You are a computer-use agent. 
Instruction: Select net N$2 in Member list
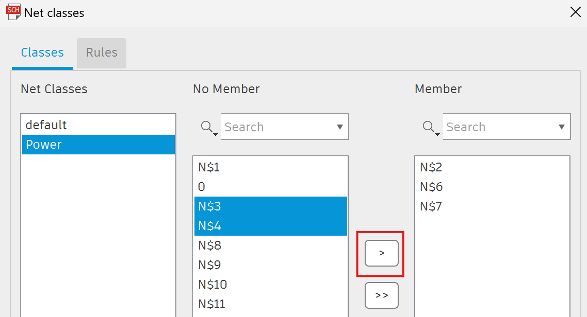tap(492, 167)
